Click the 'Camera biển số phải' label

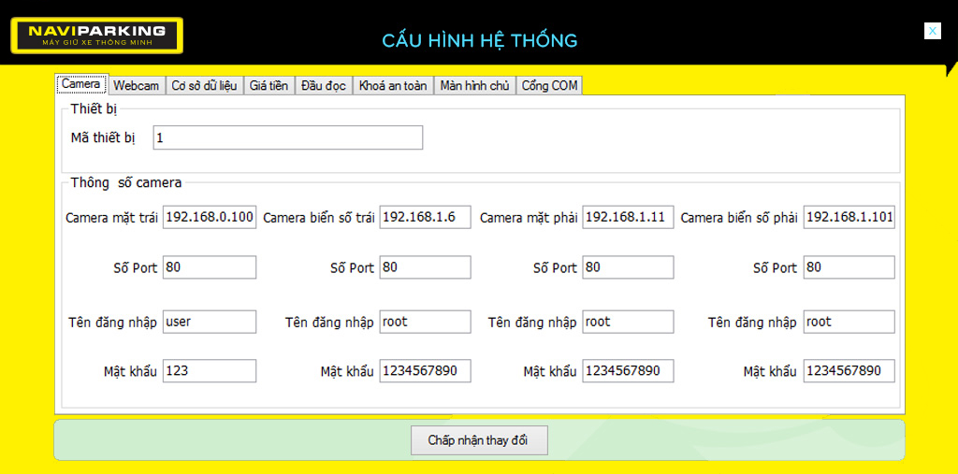coord(739,218)
